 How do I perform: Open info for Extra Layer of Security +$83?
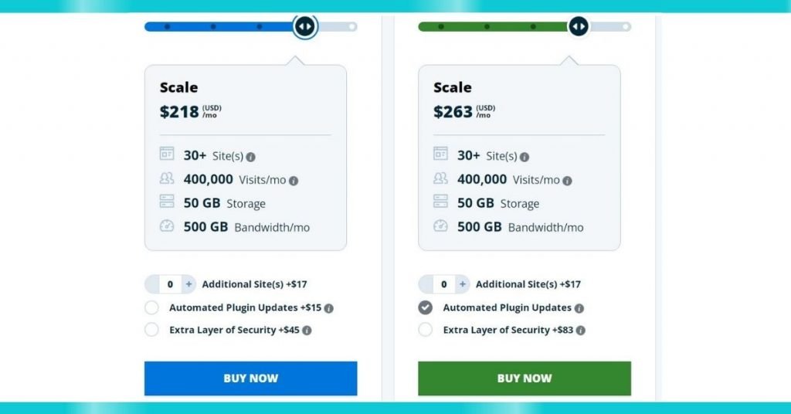[x=581, y=331]
